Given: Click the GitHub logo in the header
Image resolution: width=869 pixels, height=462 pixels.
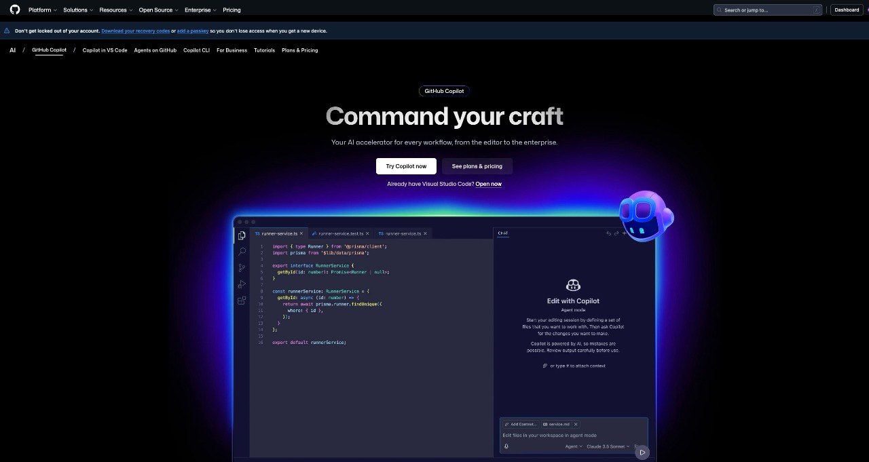Looking at the screenshot, I should pyautogui.click(x=14, y=9).
